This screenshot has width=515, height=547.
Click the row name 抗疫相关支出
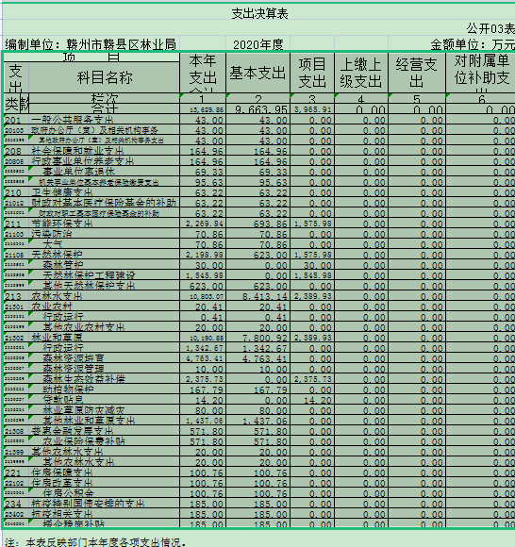click(x=61, y=514)
